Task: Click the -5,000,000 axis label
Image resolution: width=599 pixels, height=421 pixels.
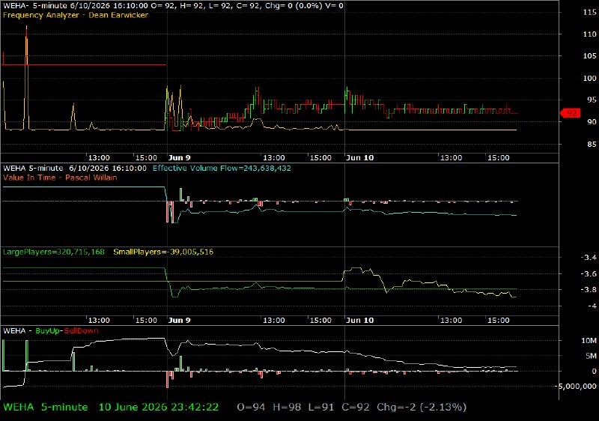Action: pyautogui.click(x=577, y=387)
